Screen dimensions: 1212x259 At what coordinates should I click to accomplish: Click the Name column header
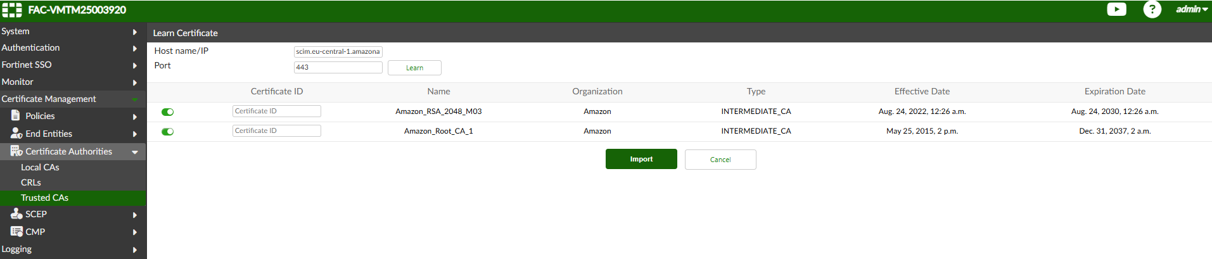(438, 91)
